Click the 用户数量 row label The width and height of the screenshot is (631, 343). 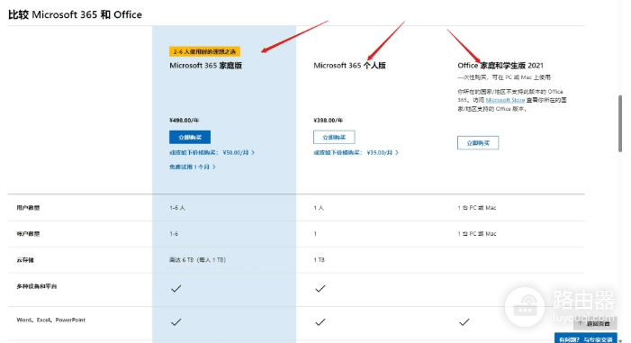28,208
